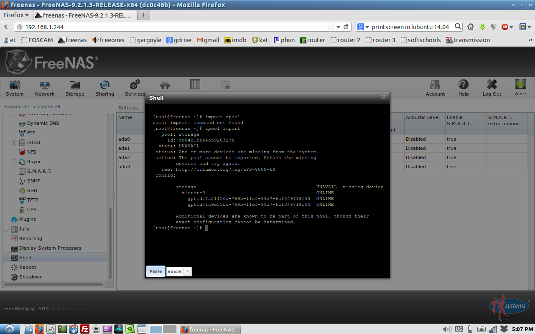The height and width of the screenshot is (334, 535).
Task: Open Display System Processes
Action: pos(50,248)
